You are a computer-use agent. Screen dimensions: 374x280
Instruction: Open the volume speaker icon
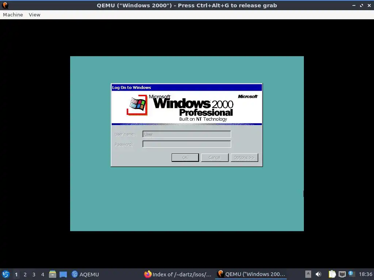tap(318, 274)
